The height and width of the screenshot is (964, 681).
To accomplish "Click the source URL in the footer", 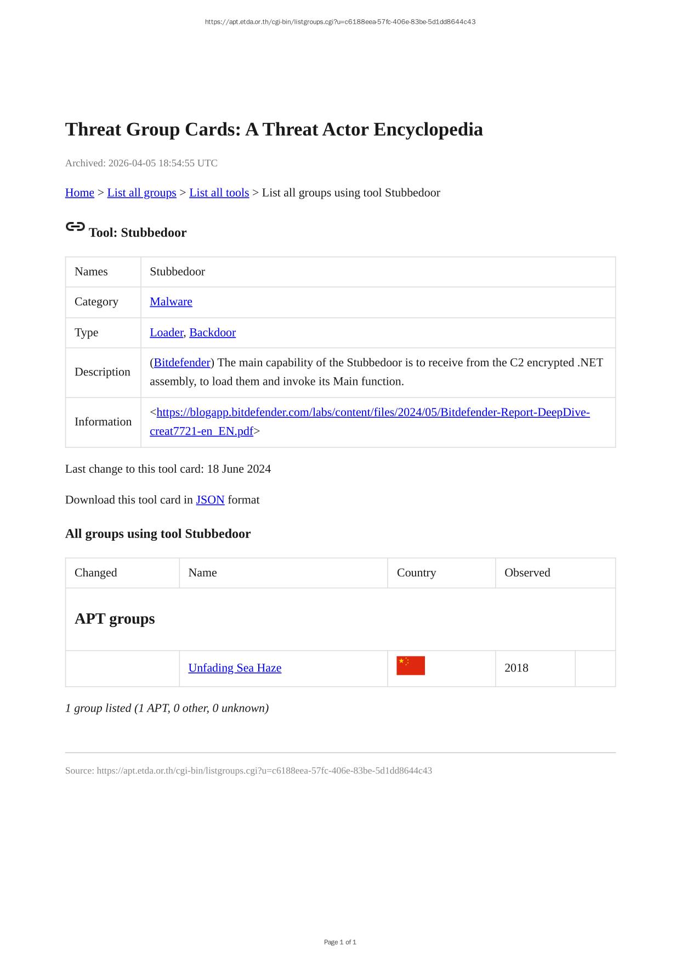I will coord(264,771).
